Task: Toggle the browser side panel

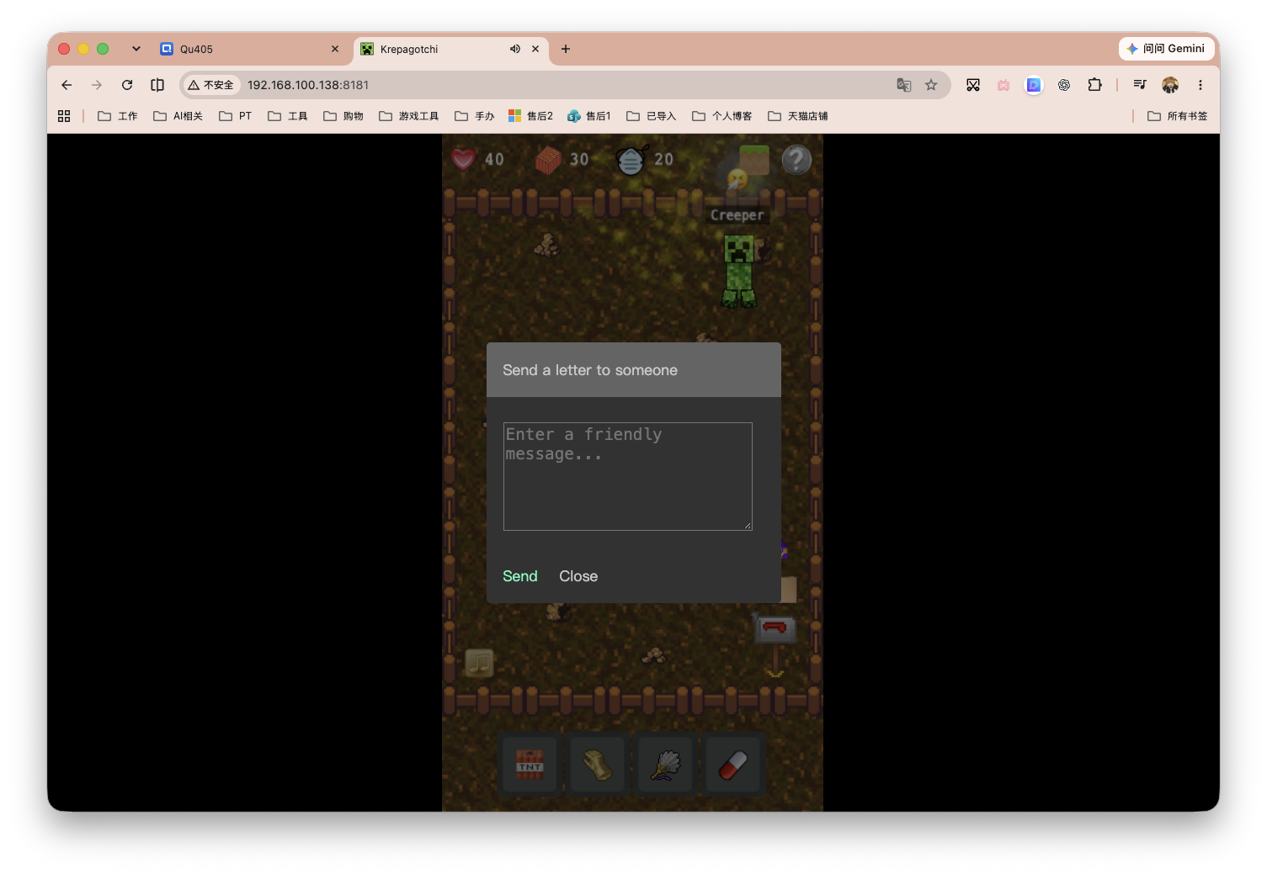Action: coord(157,85)
